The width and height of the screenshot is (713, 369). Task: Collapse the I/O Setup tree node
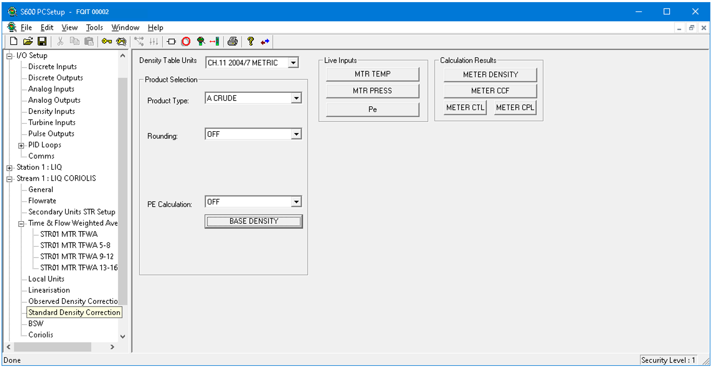coord(9,56)
